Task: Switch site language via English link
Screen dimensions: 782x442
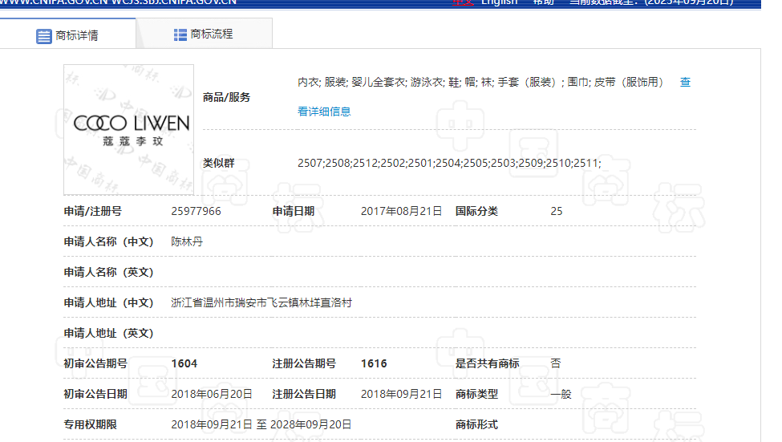Action: click(499, 2)
